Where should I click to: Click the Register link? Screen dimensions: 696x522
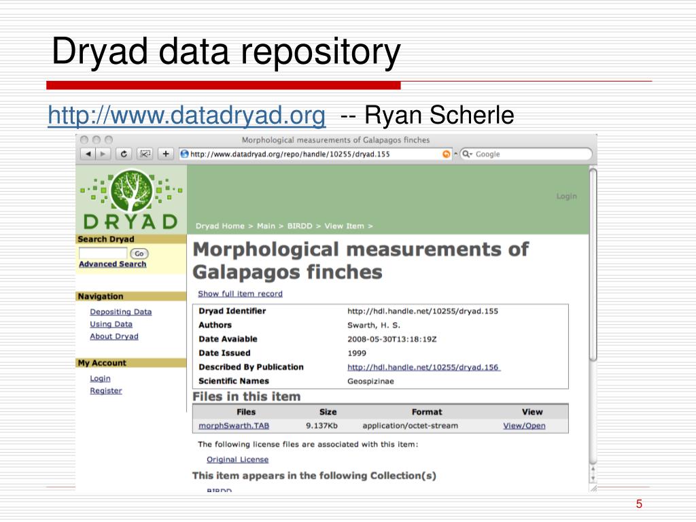click(x=105, y=391)
